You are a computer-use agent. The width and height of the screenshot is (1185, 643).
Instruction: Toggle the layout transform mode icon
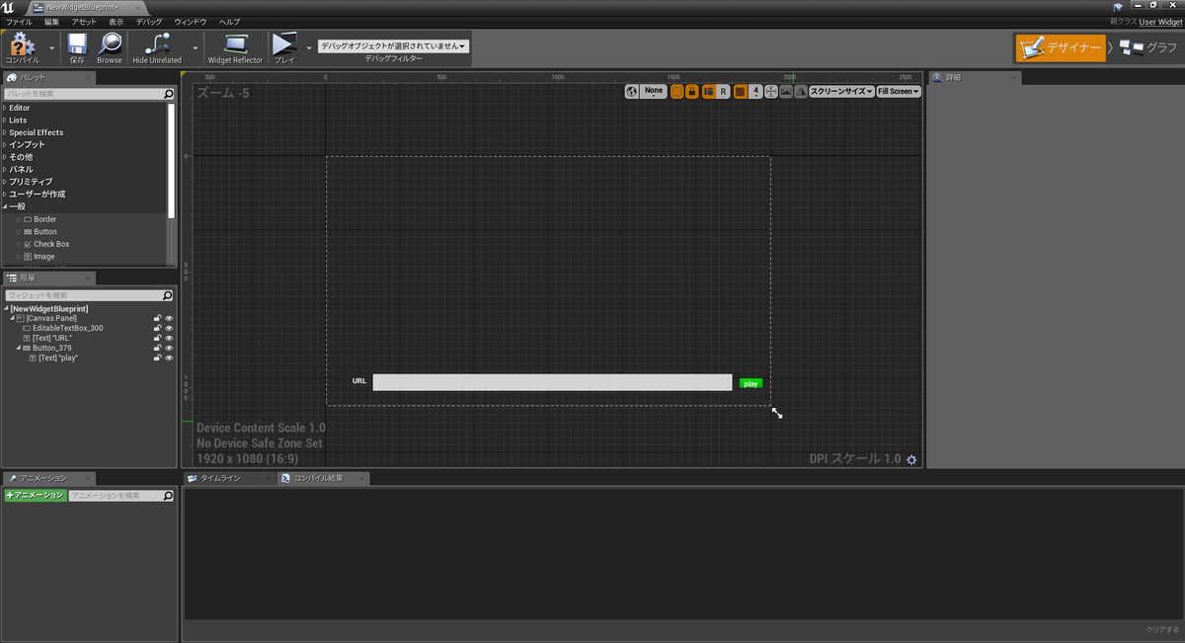click(708, 91)
